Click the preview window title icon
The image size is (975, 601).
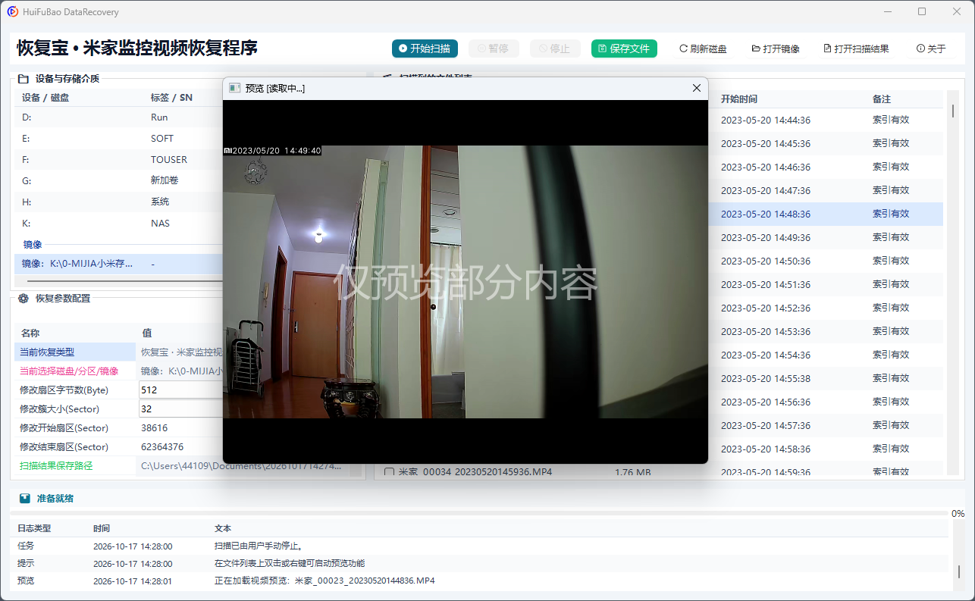click(235, 88)
